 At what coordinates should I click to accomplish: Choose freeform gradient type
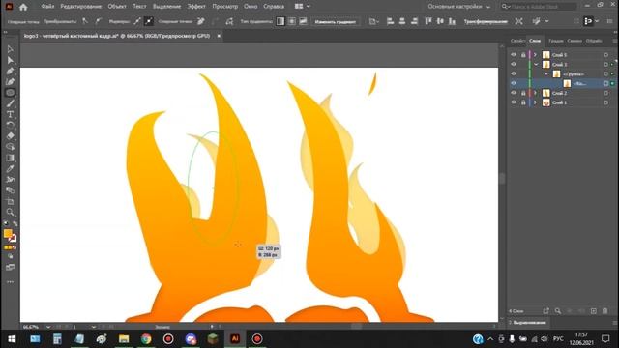point(303,21)
